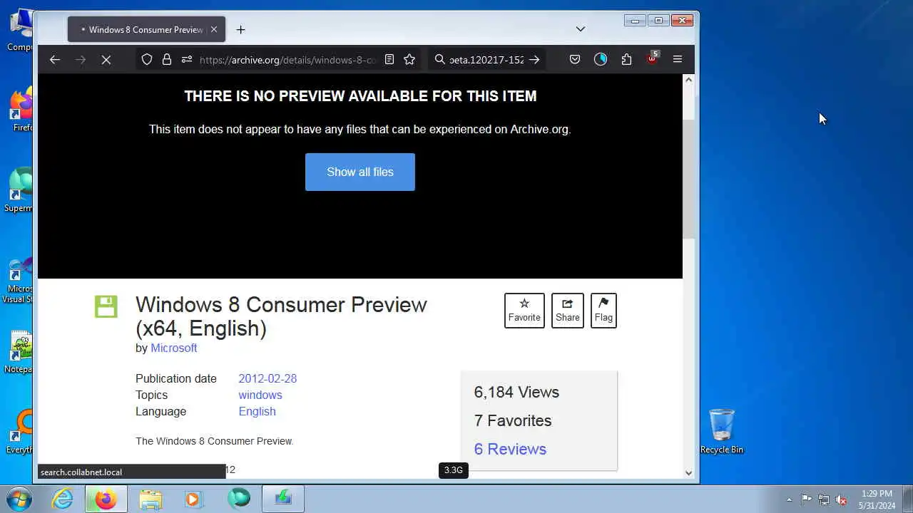This screenshot has height=513, width=913.
Task: Open the clock showing 1:29 PM
Action: [x=877, y=499]
